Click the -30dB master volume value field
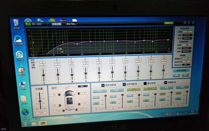209x131 pixels. click(x=41, y=113)
